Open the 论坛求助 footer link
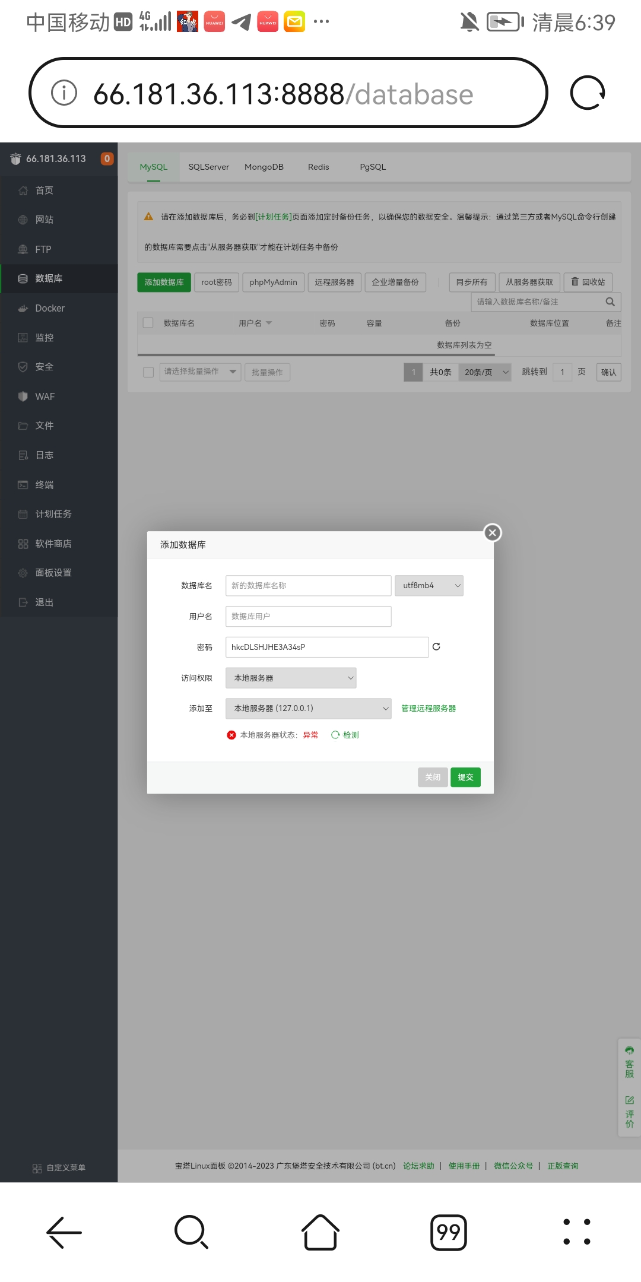The height and width of the screenshot is (1282, 641). coord(419,1166)
